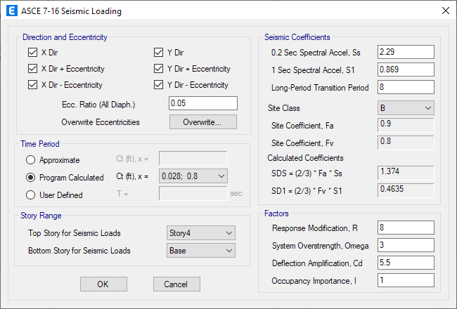Select Program Calculated radio button
Viewport: 457px width, 309px height.
click(30, 178)
